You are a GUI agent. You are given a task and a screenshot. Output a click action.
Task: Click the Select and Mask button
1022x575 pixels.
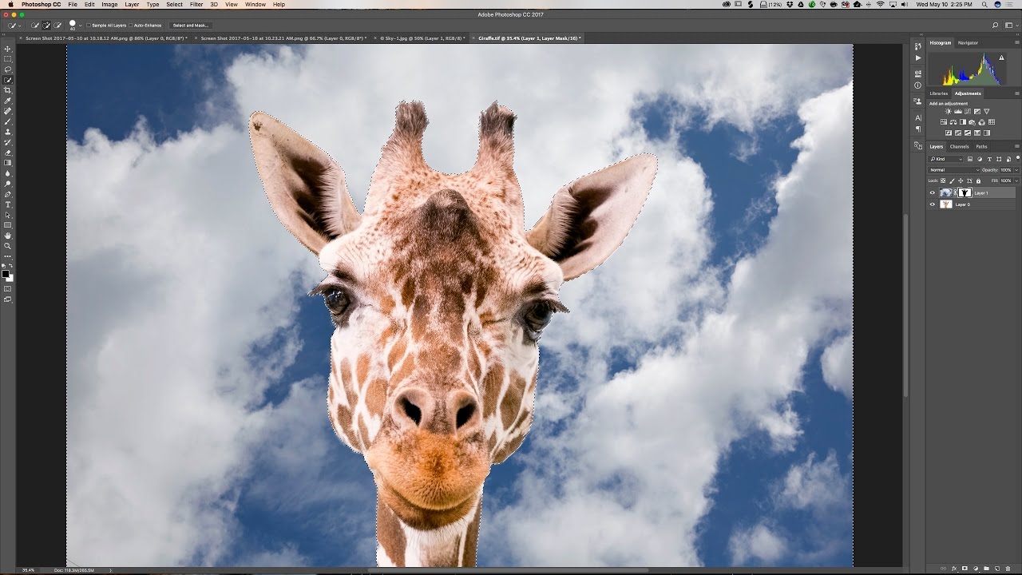tap(191, 26)
